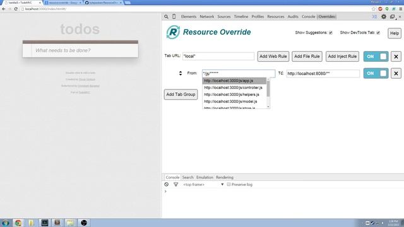Click the Tab URL input field
This screenshot has height=227, width=404.
click(218, 56)
